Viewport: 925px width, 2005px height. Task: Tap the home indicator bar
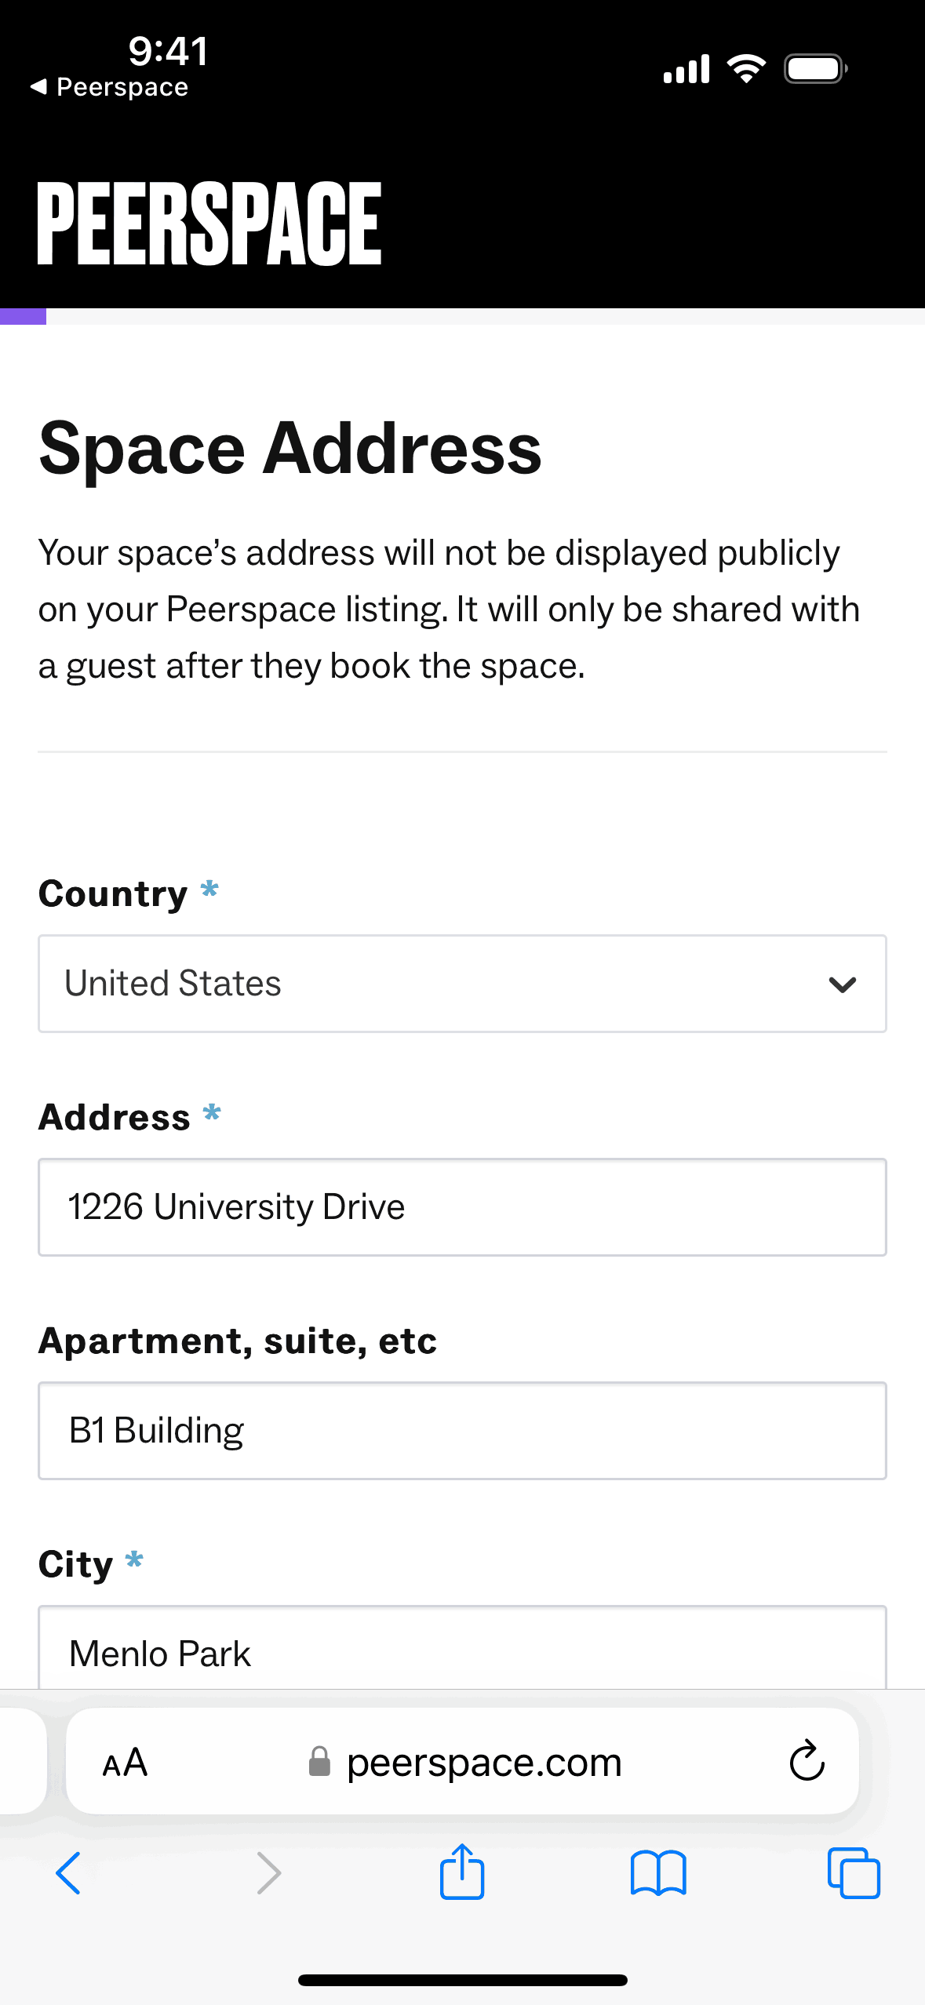click(x=462, y=1980)
